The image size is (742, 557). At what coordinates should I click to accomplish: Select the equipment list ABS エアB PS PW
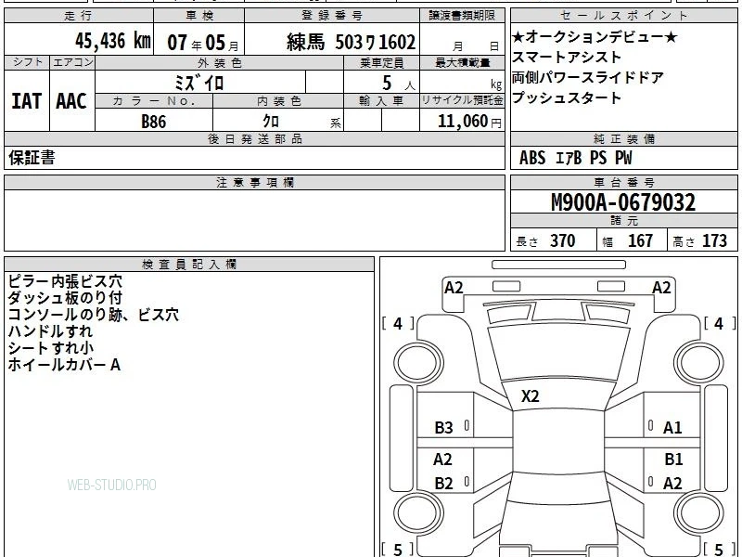click(x=575, y=158)
